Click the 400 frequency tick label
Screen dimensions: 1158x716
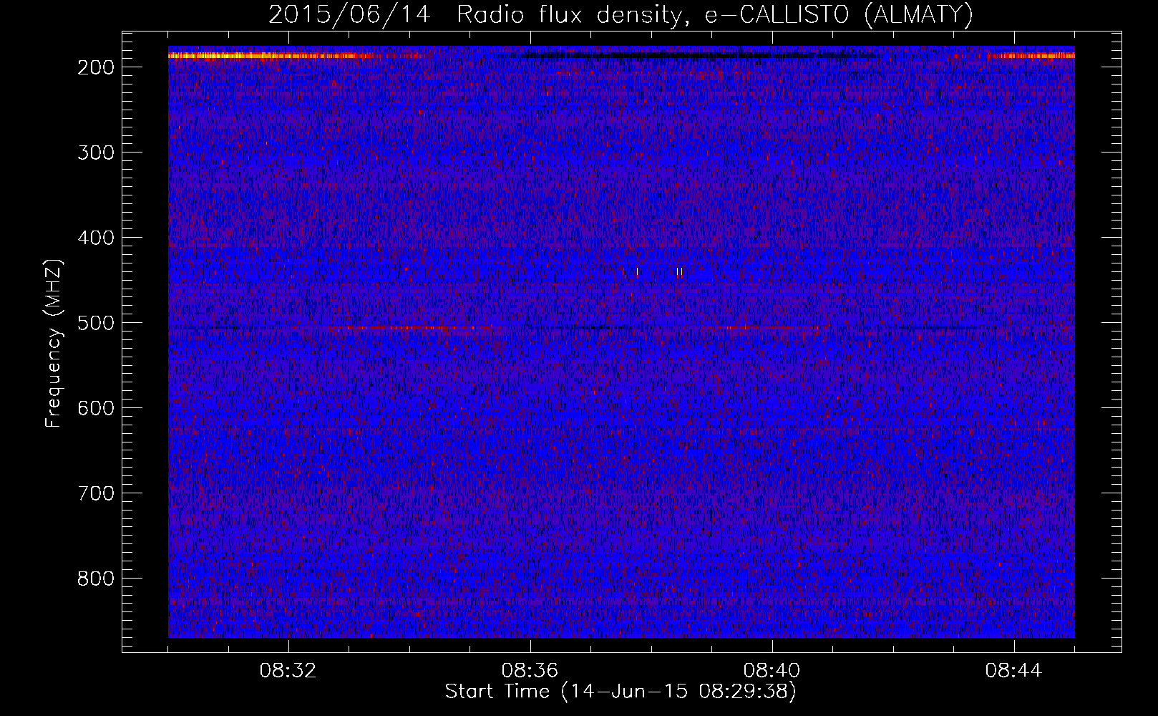(96, 238)
